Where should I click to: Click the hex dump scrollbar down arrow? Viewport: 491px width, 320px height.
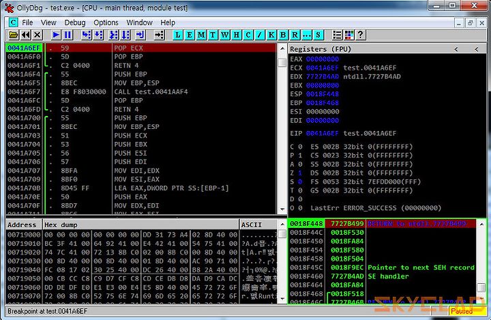click(x=282, y=299)
